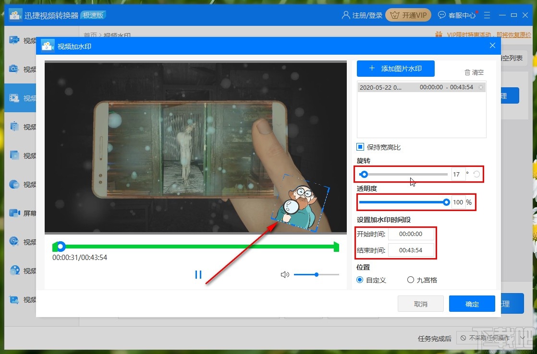Open the hamburger main menu icon
Viewport: 537px width, 354px height.
[x=487, y=15]
